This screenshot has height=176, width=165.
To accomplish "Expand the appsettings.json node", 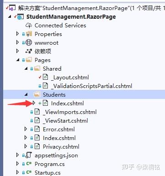I will (x=18, y=155).
